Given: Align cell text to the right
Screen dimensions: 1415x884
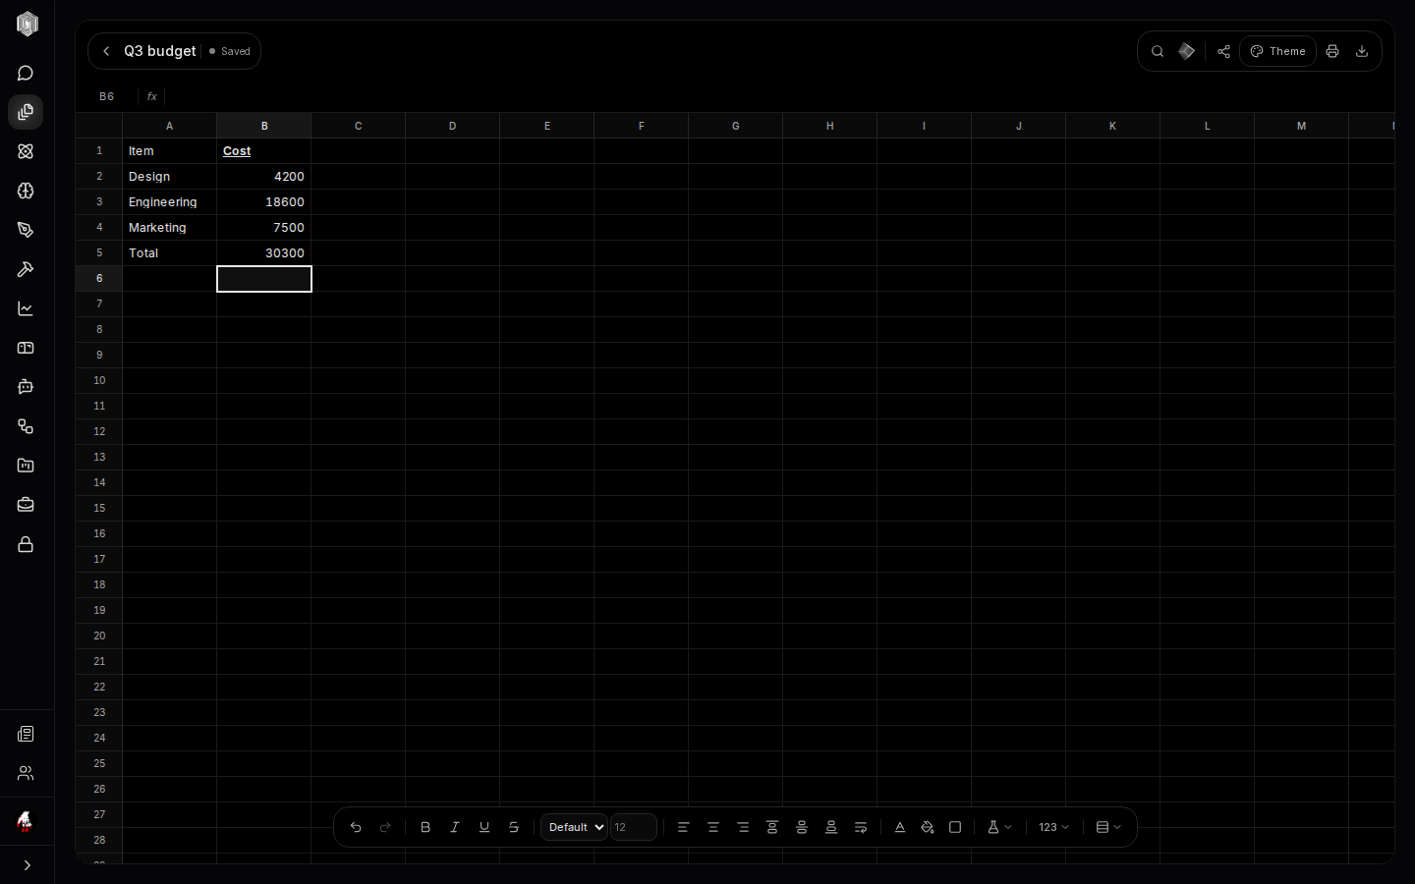Looking at the screenshot, I should 743,828.
